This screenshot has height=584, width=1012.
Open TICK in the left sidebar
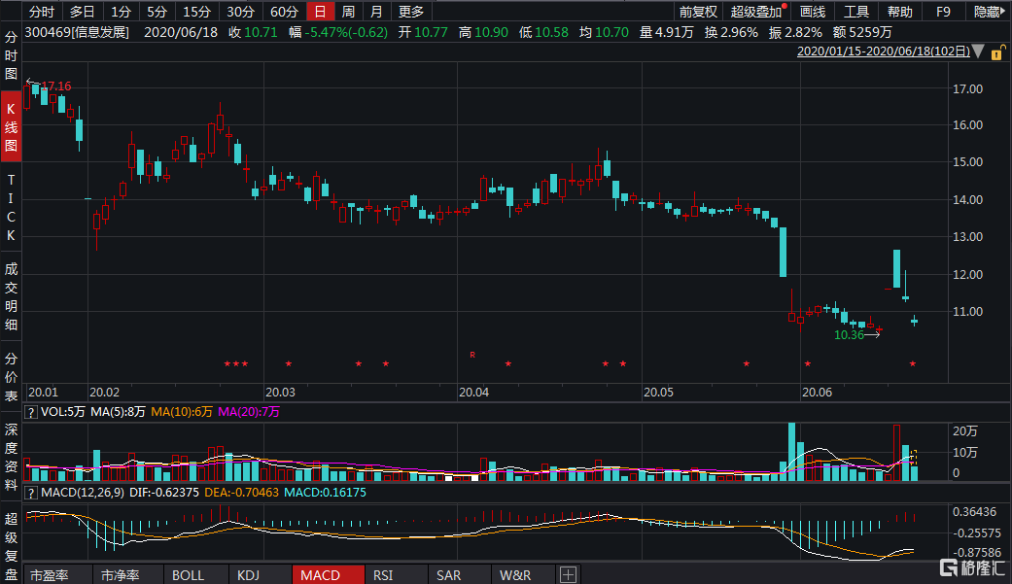click(x=11, y=208)
